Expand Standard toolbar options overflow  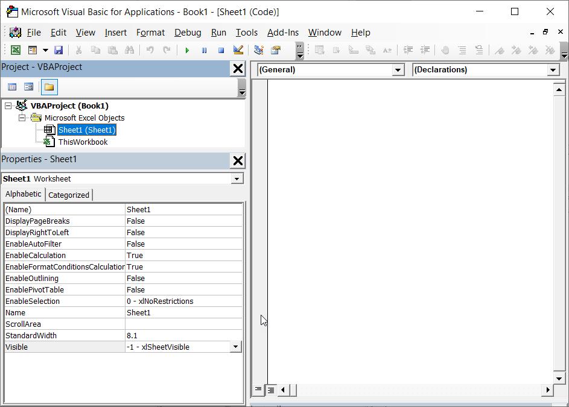coord(300,51)
